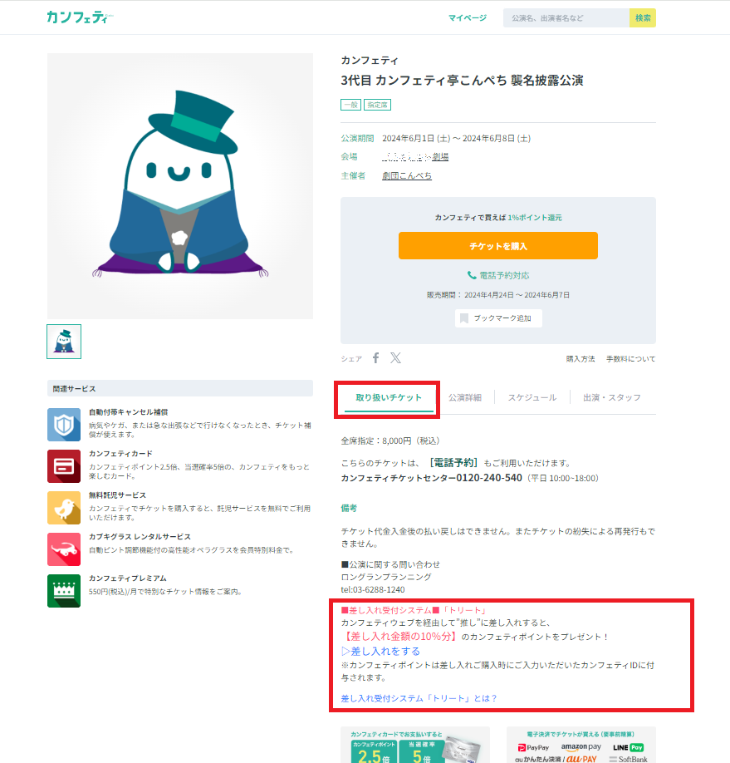Viewport: 730px width, 763px height.
Task: Open the マイページ link
Action: [x=467, y=17]
